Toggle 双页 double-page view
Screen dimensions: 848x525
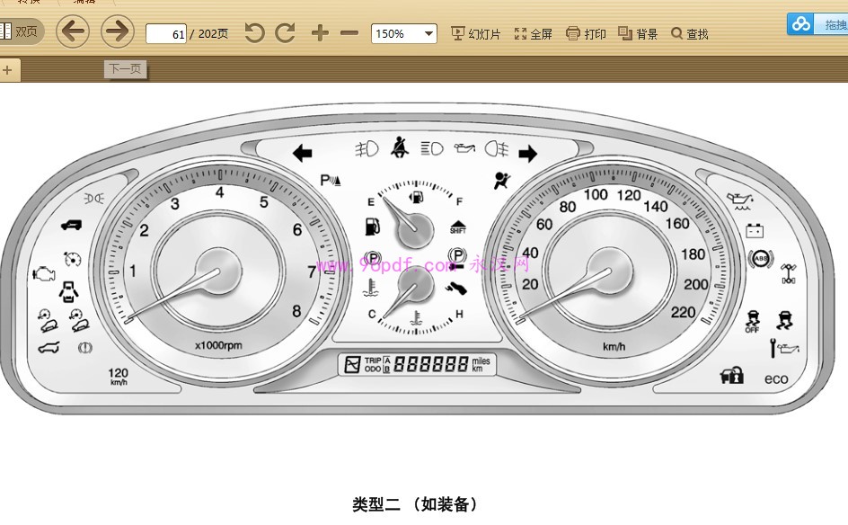click(x=20, y=32)
